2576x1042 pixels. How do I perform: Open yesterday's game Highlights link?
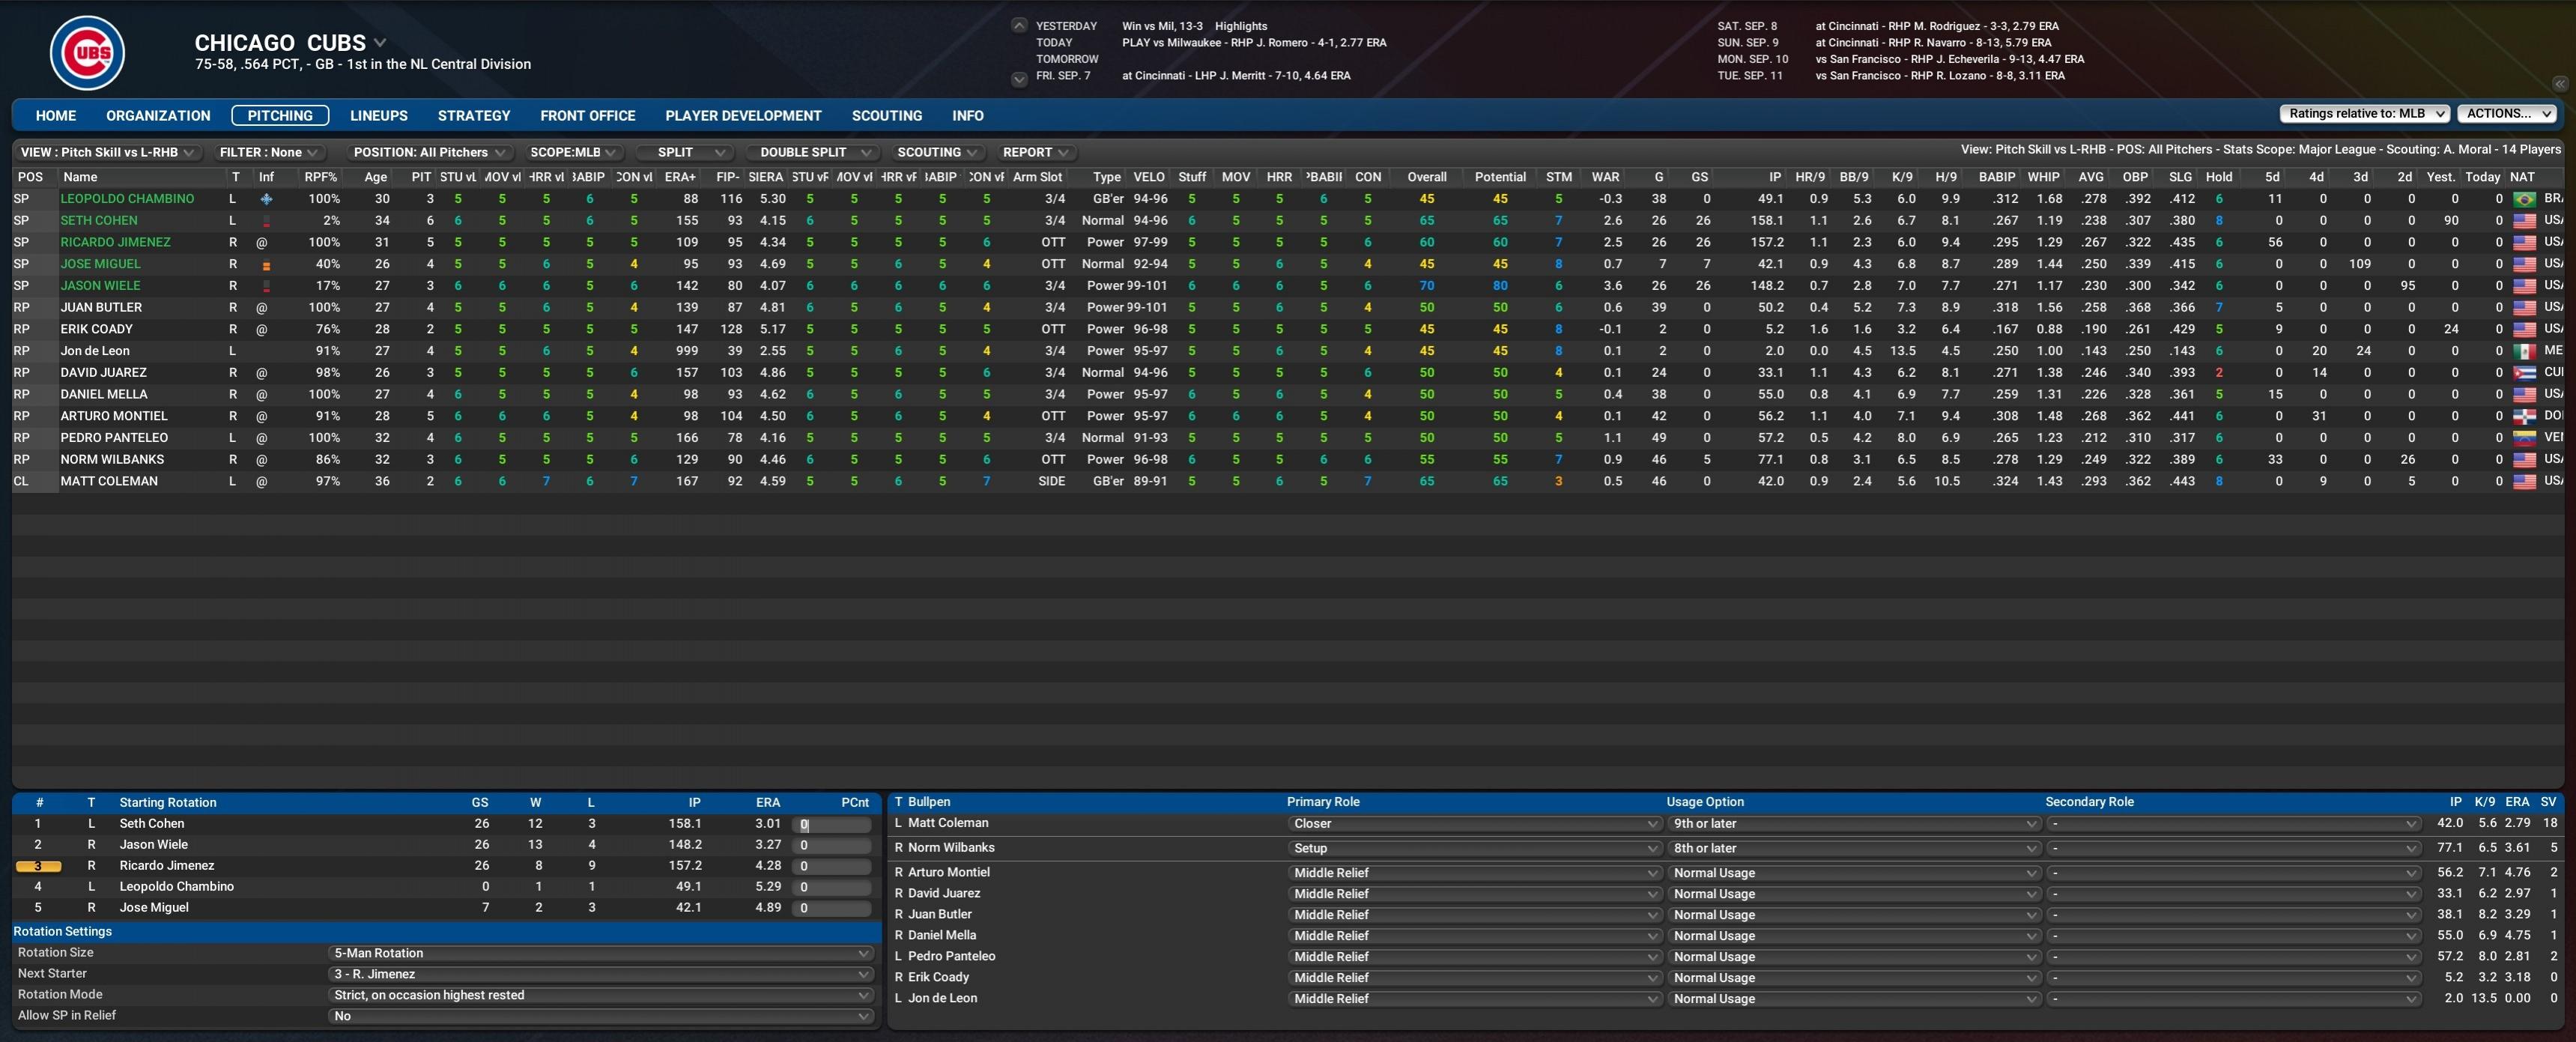point(1240,26)
